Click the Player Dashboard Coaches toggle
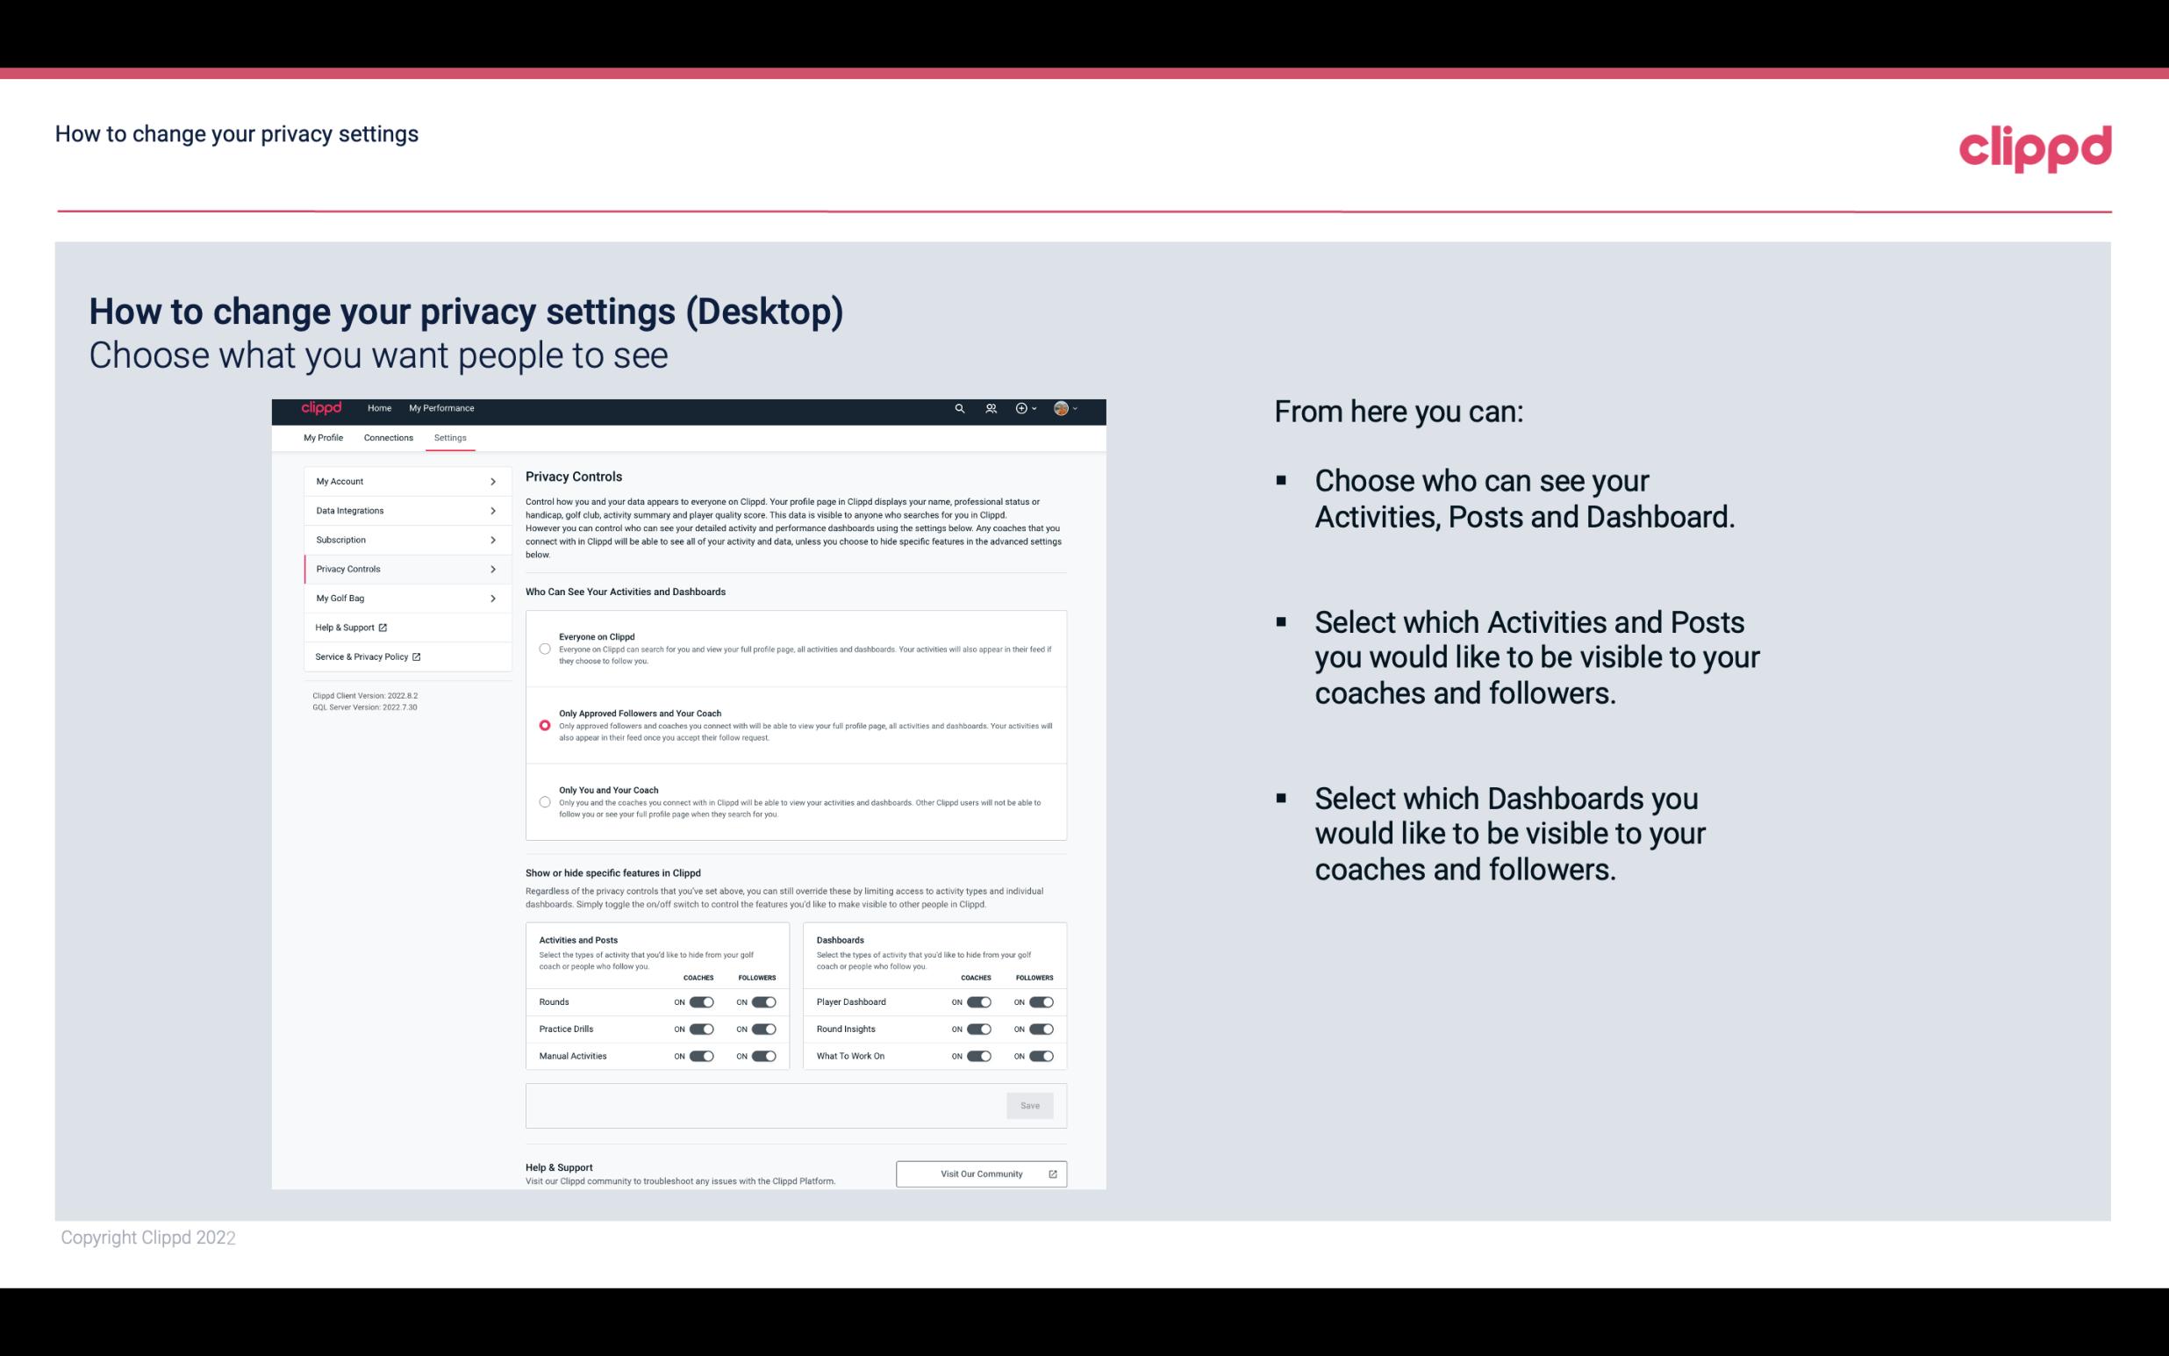 977,1001
